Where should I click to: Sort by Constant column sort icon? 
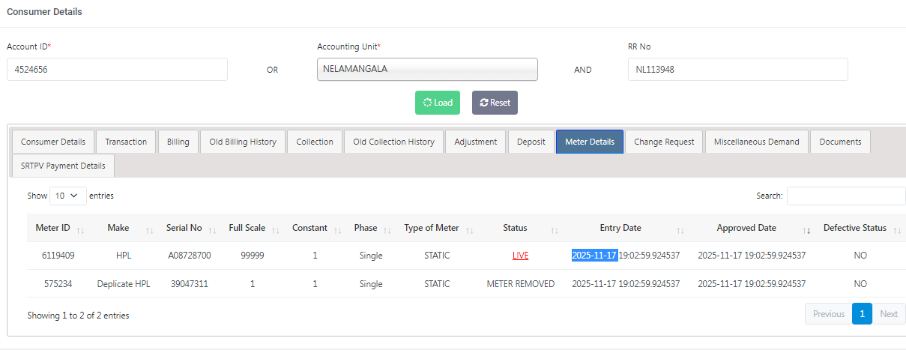tap(337, 229)
